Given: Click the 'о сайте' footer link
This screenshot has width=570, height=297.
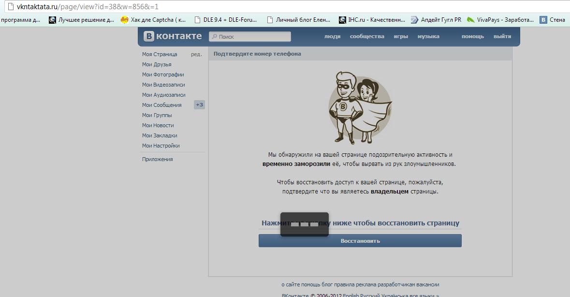Looking at the screenshot, I should pyautogui.click(x=291, y=284).
